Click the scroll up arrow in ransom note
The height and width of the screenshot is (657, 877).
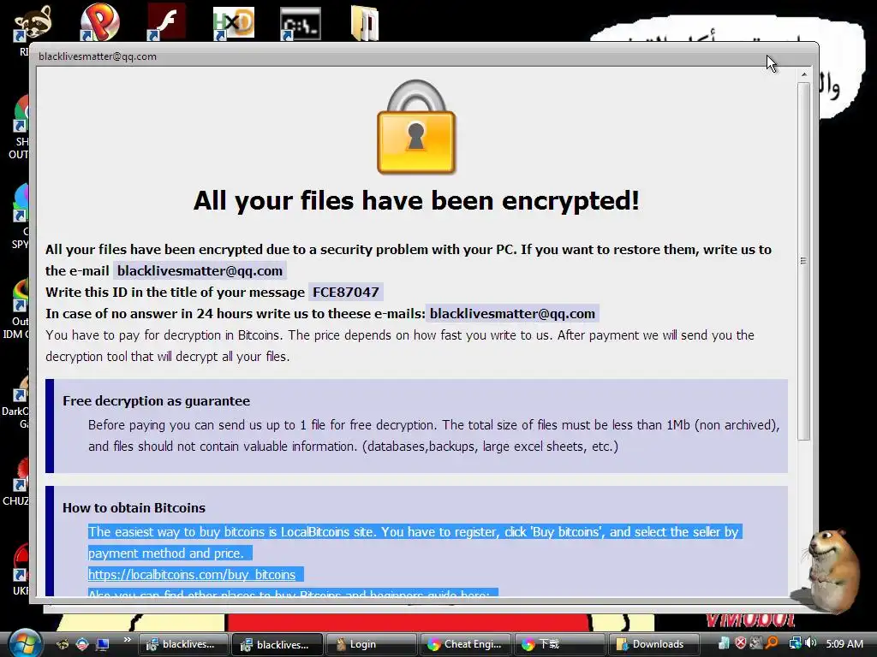click(x=803, y=75)
